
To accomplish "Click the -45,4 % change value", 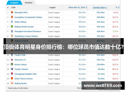I will (115, 79).
